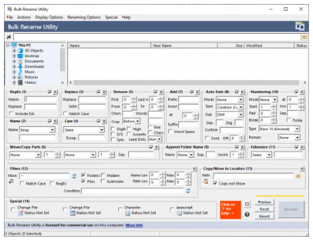
Task: Enable the Hidden files checkbox
Action: 103,175
